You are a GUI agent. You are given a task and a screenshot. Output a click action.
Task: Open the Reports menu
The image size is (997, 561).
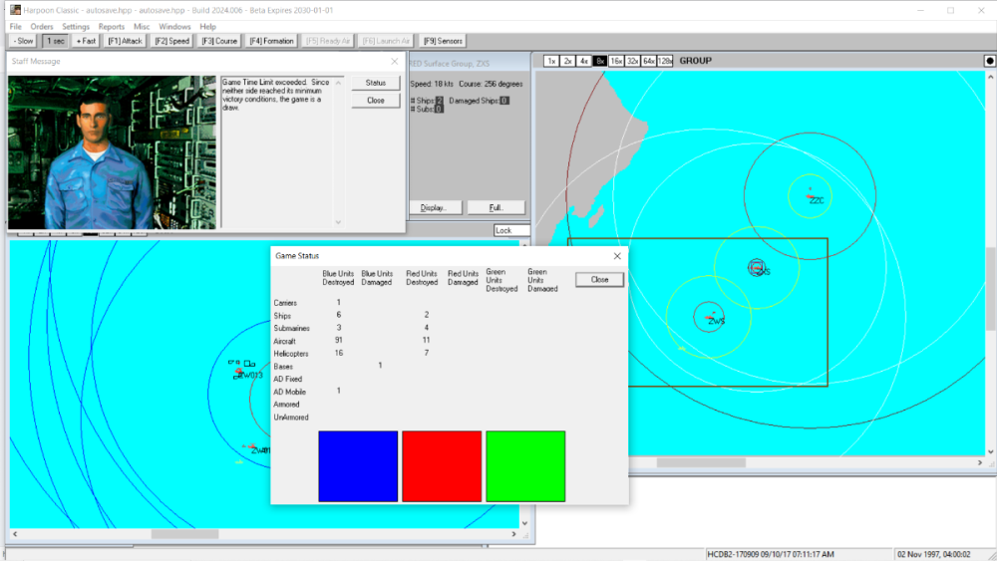coord(112,26)
